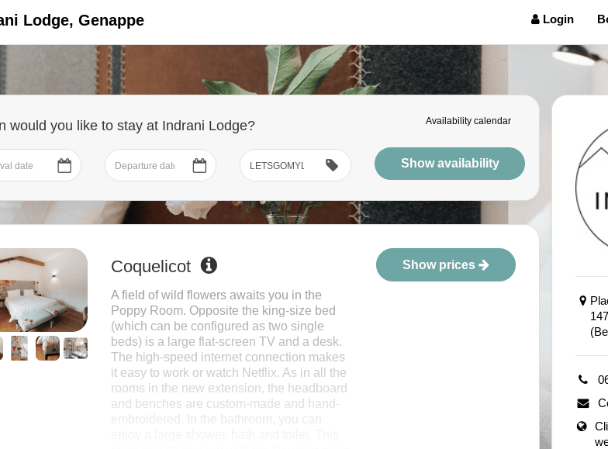The image size is (608, 449).
Task: Click the Indrani Lodge circular logo
Action: 593,186
